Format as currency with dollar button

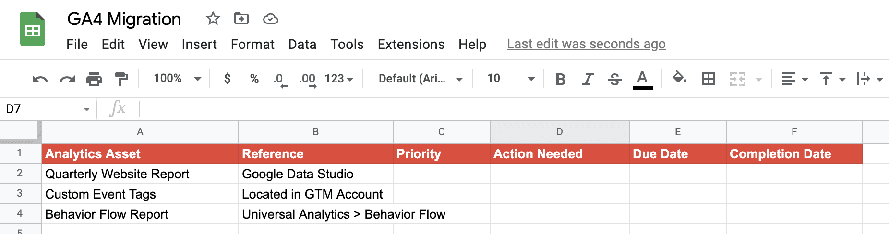point(228,78)
